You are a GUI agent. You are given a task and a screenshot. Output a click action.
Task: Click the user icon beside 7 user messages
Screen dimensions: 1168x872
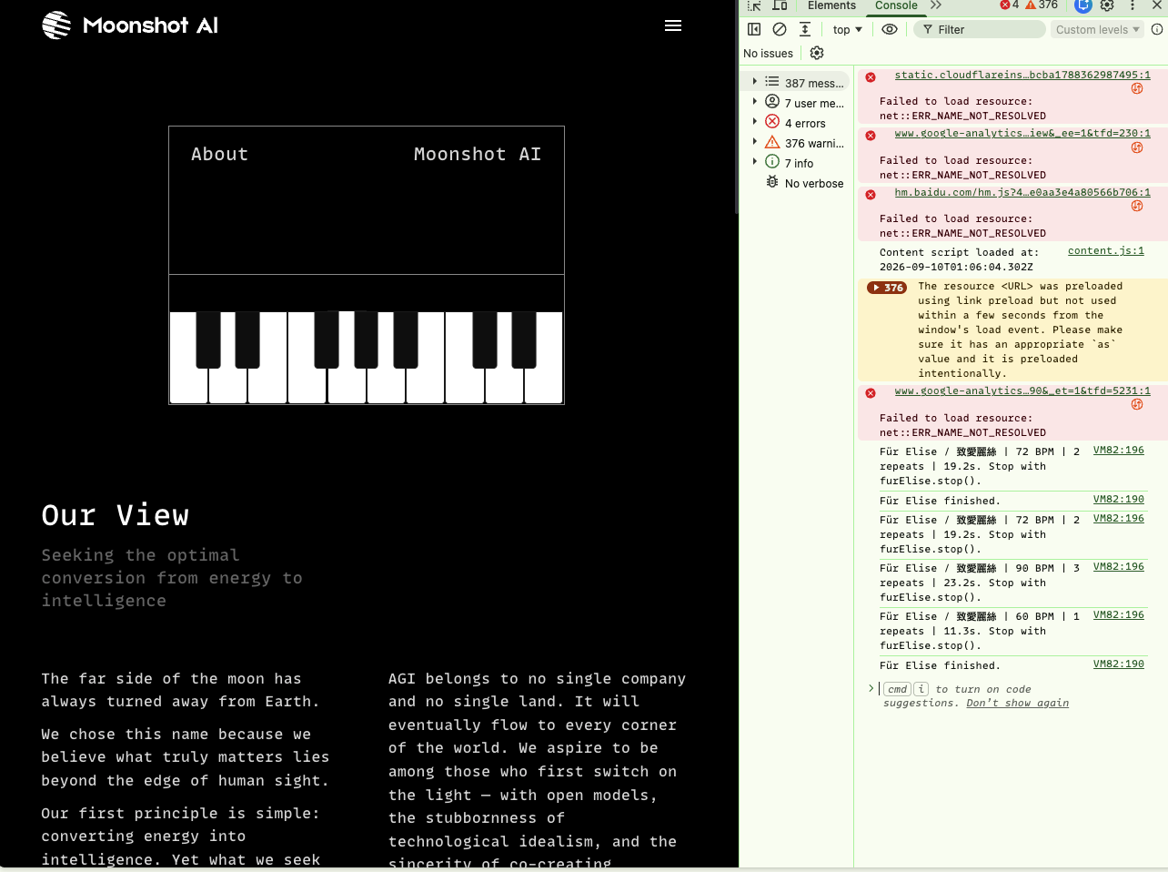772,102
